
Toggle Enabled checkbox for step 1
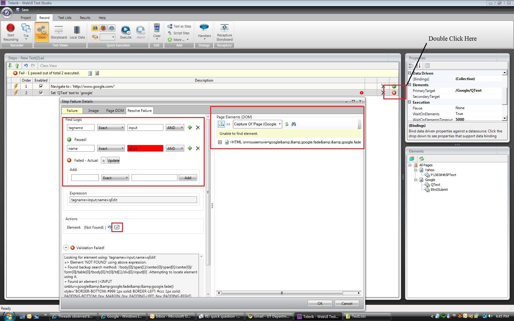click(x=41, y=87)
